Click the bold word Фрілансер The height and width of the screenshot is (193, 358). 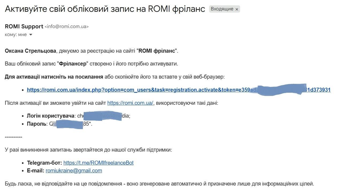[x=73, y=64]
